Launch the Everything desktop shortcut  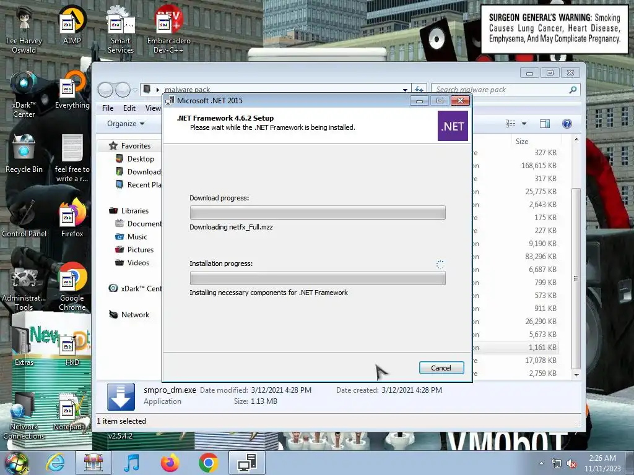point(72,90)
